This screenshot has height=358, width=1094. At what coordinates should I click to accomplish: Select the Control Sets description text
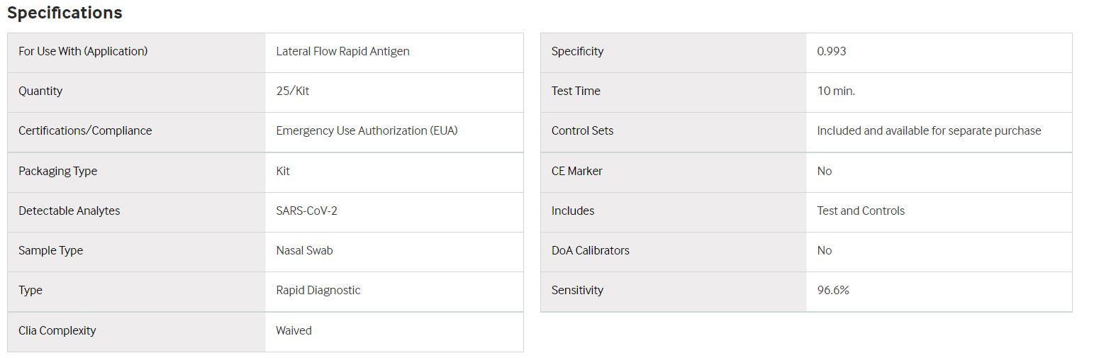pyautogui.click(x=929, y=130)
